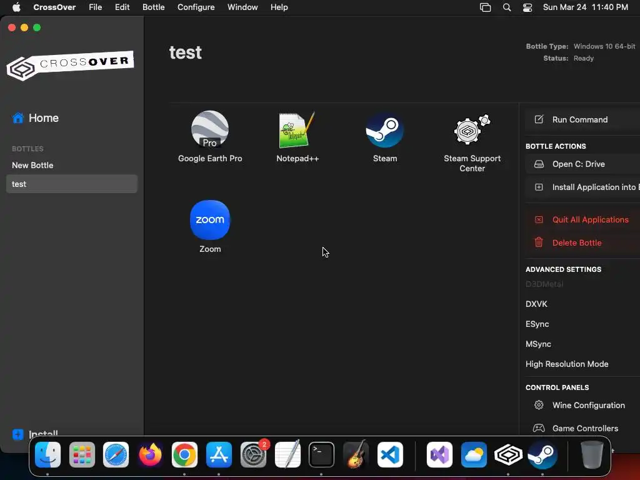
Task: Open the Bottle menu
Action: point(154,7)
